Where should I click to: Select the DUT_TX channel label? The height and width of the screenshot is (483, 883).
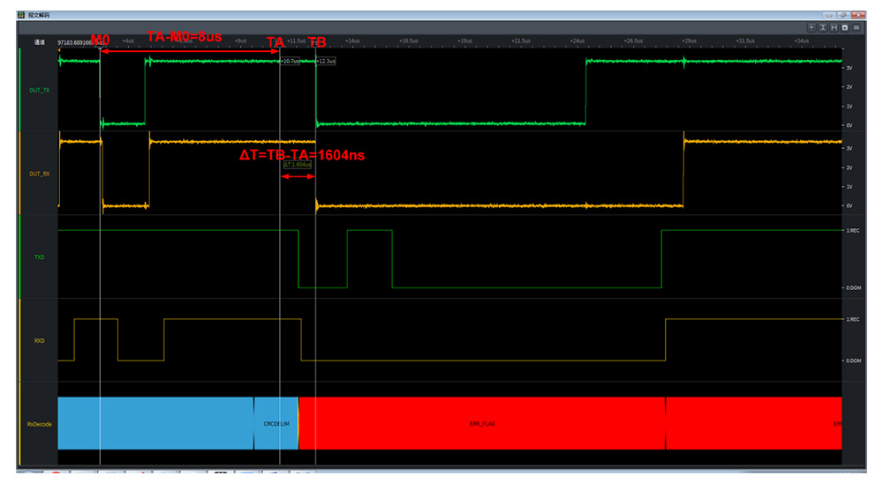(x=40, y=90)
